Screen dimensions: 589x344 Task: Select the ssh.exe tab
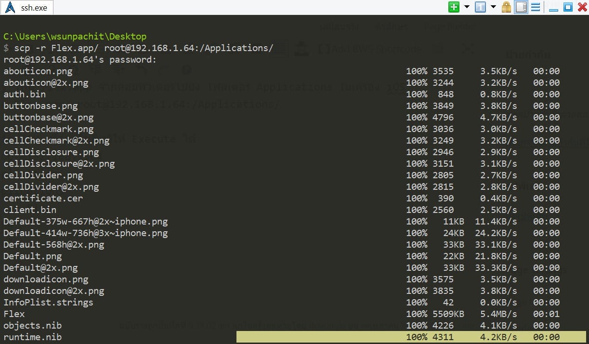[27, 8]
